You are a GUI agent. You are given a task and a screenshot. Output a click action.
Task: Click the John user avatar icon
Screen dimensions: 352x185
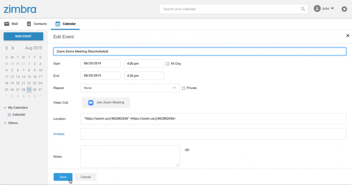tap(317, 8)
